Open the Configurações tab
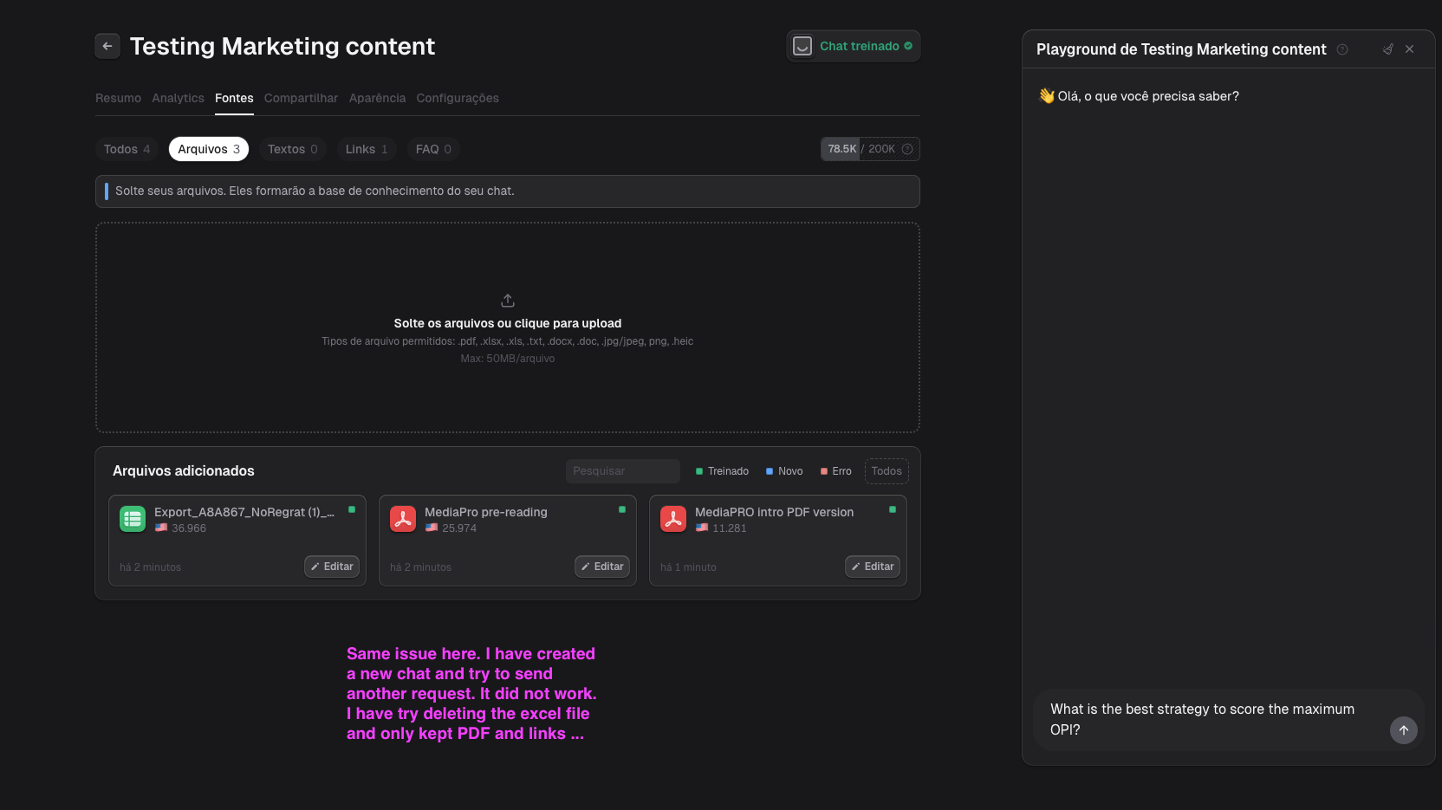The image size is (1442, 810). tap(458, 98)
